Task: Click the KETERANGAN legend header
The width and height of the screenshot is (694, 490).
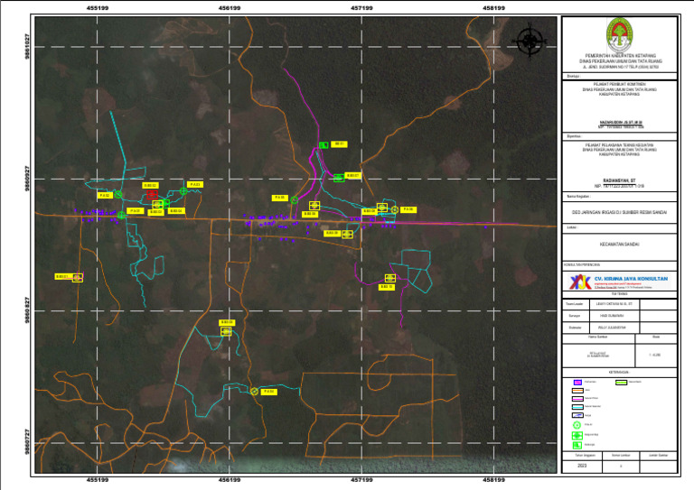Action: coord(619,370)
